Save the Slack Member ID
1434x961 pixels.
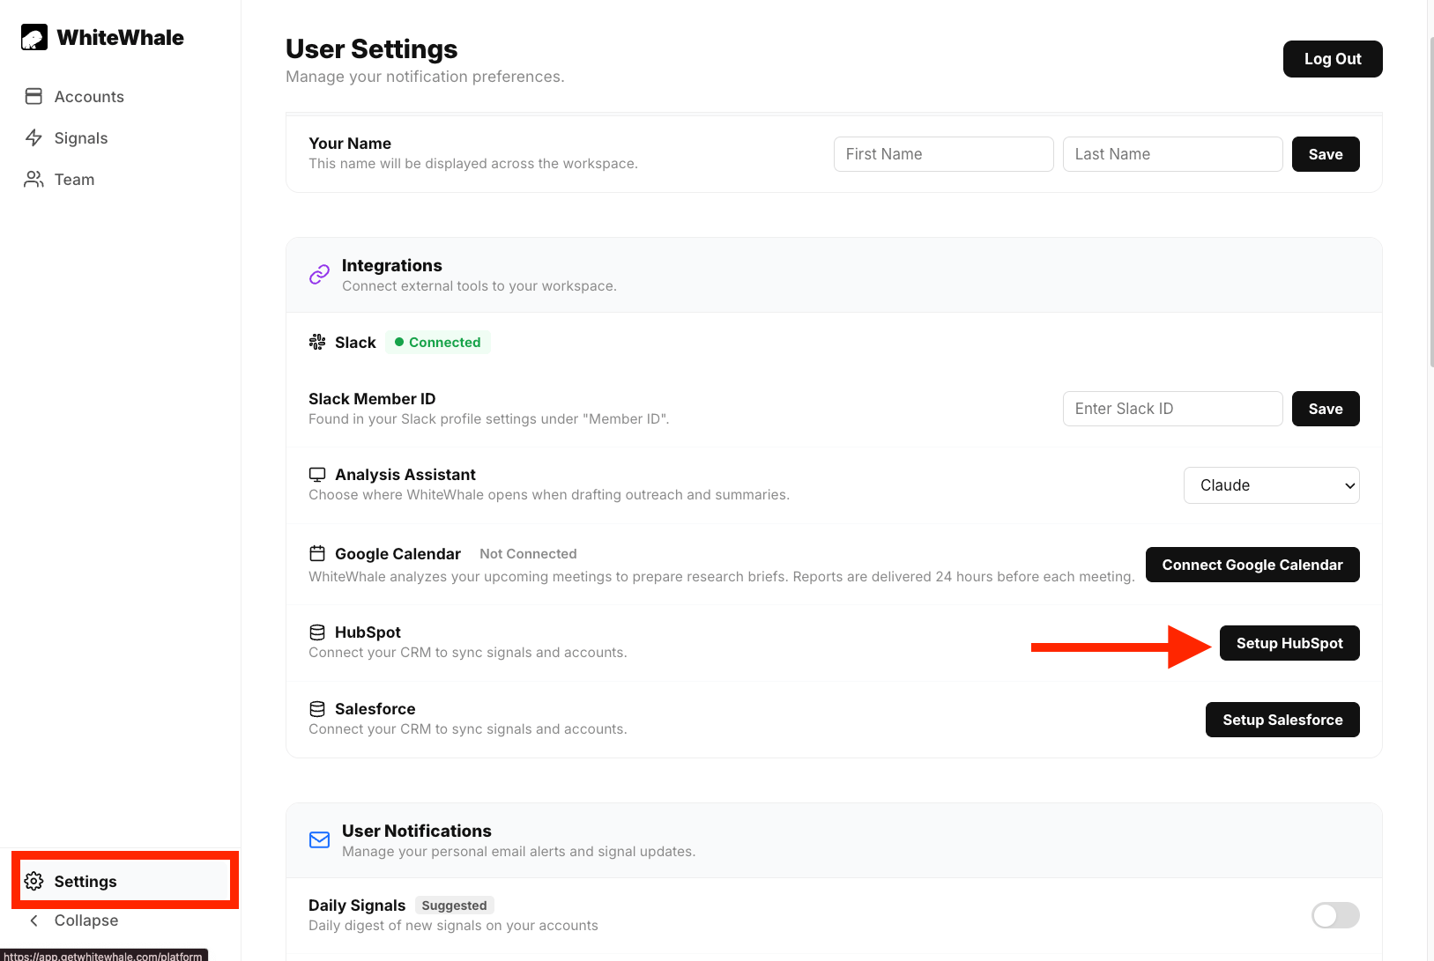1326,409
